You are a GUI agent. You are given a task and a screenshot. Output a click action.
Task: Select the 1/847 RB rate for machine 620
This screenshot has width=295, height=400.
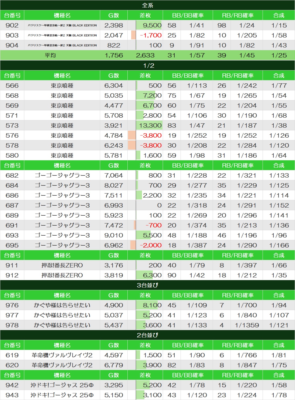click(247, 365)
